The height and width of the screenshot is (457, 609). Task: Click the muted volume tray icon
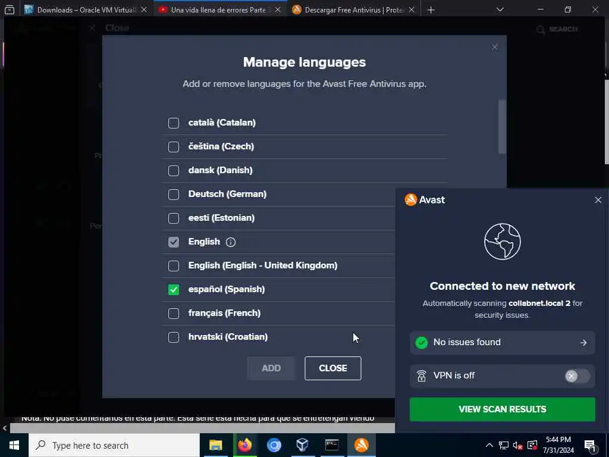tap(518, 445)
